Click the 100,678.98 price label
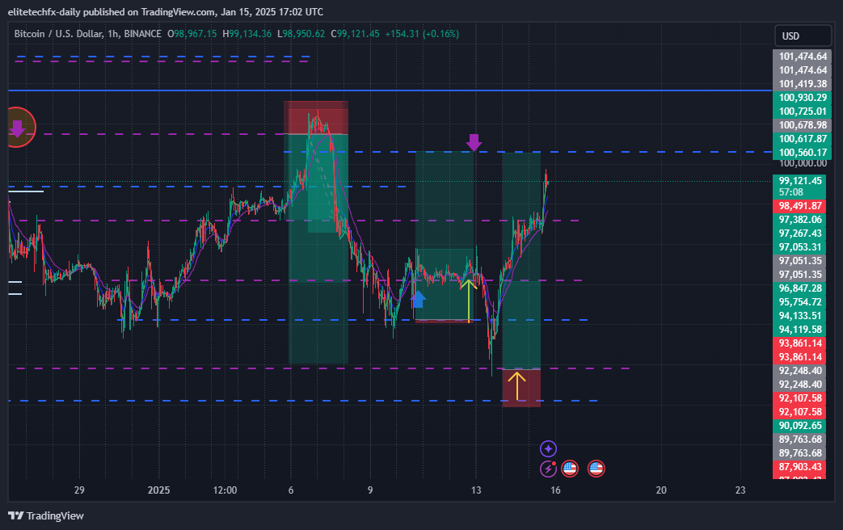Image resolution: width=843 pixels, height=530 pixels. point(802,125)
